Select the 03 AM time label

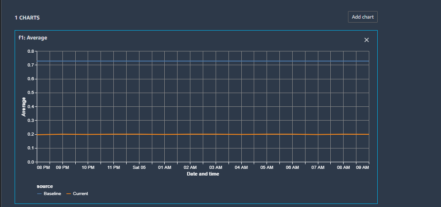216,168
